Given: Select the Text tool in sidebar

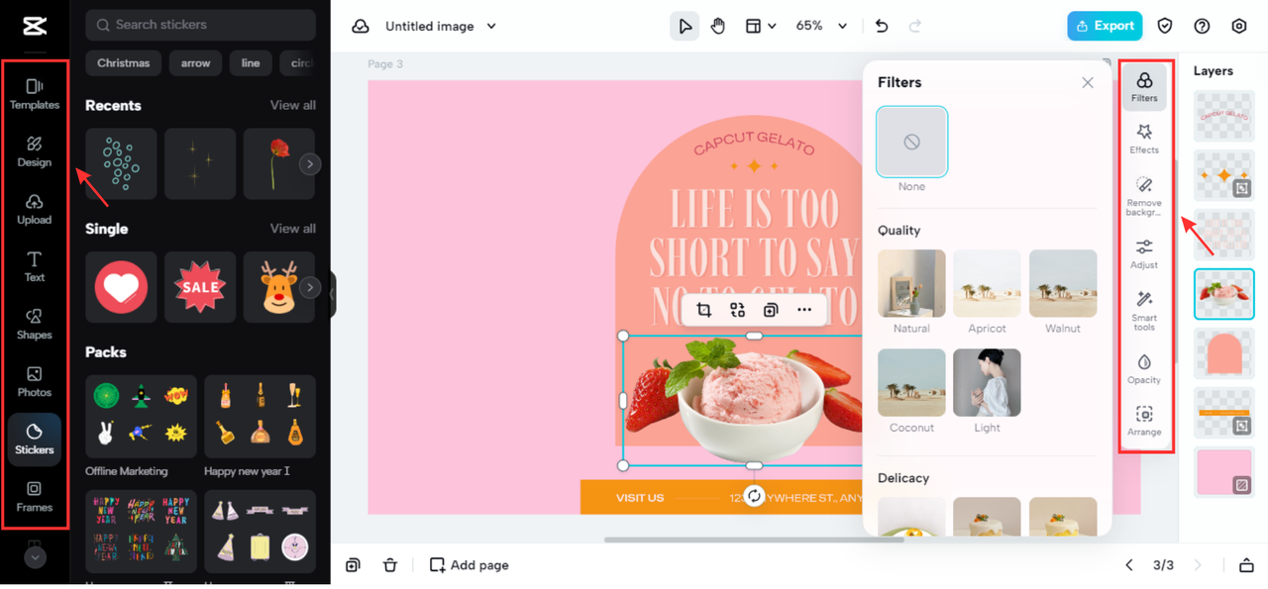Looking at the screenshot, I should pos(35,266).
